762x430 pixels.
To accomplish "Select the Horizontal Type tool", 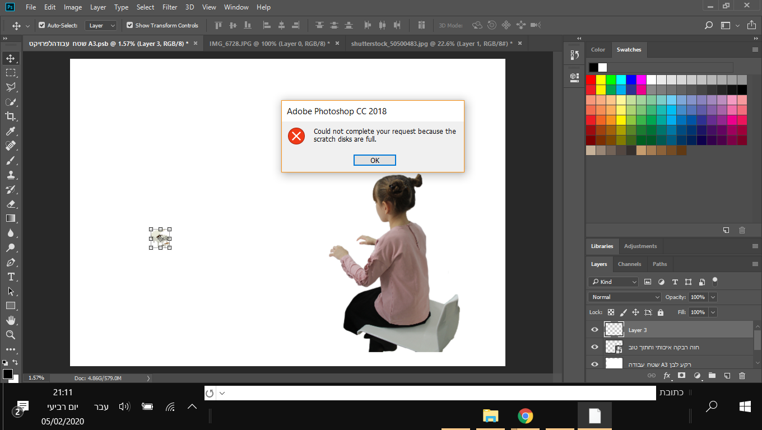I will 11,277.
